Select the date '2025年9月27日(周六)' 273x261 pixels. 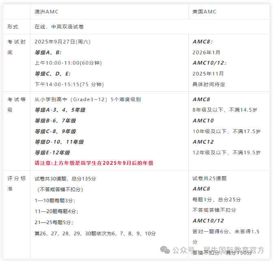(62, 42)
